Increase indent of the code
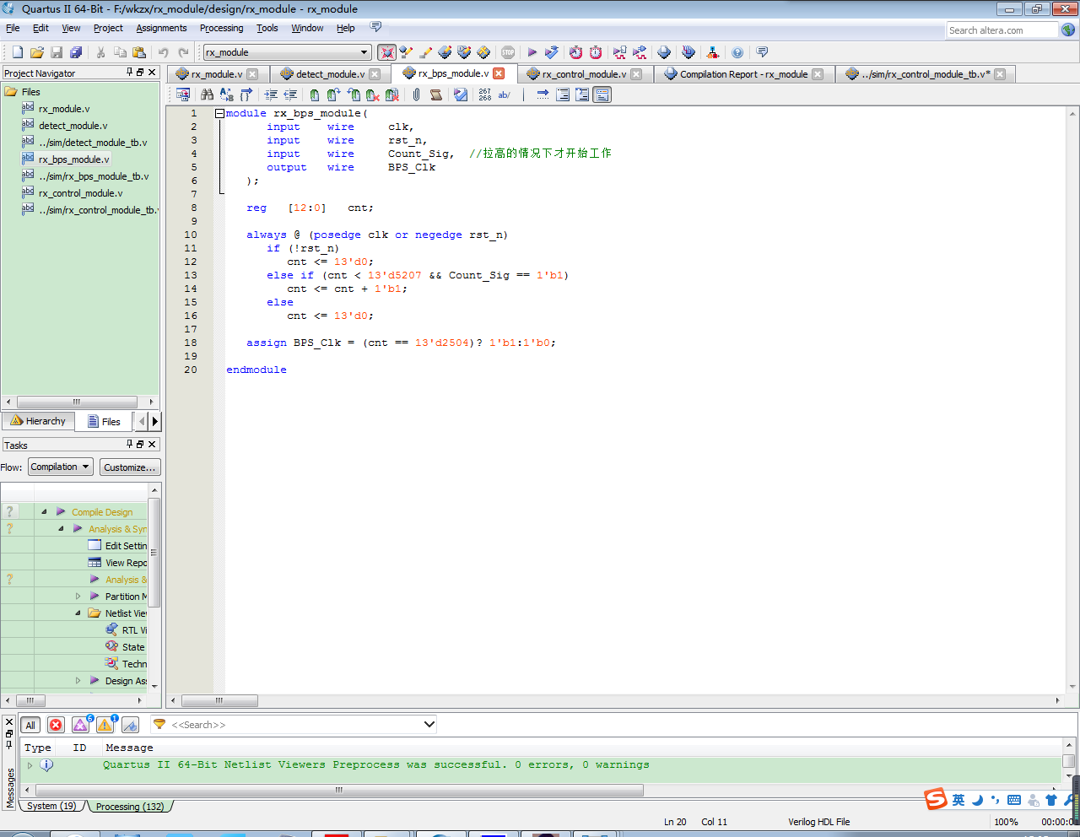Screen dimensions: 1080x837 click(270, 94)
